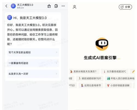
Task: Click the dragon-year icon on 龙系 topic
Action: tap(71, 71)
